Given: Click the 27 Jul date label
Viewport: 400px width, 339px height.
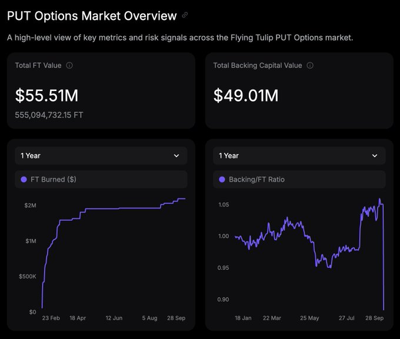Looking at the screenshot, I should [346, 318].
